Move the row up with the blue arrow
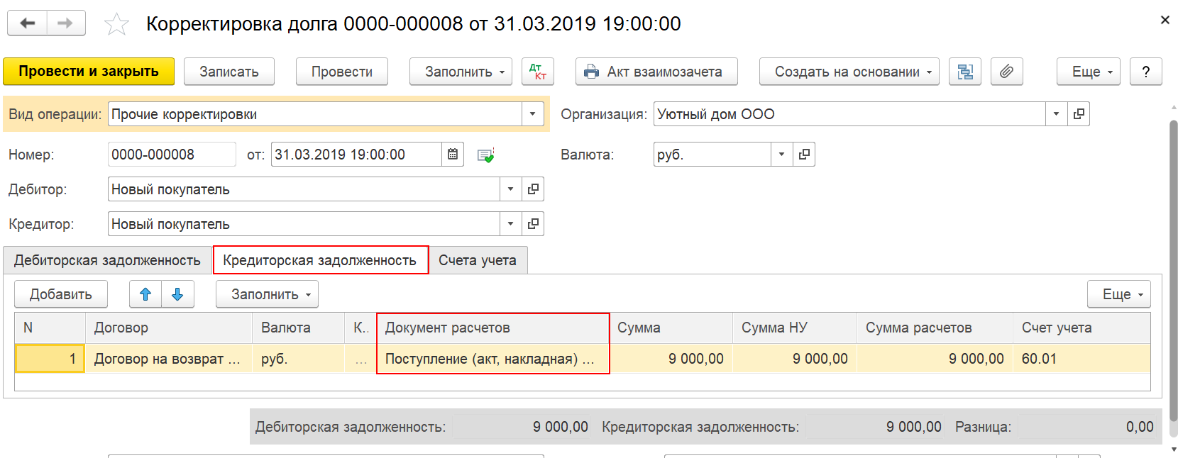This screenshot has height=458, width=1178. (145, 294)
